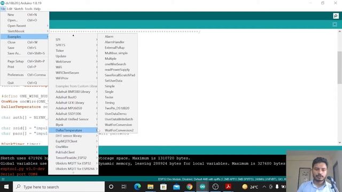Select Save As... in the File menu
This screenshot has height=192, width=342.
coord(25,53)
